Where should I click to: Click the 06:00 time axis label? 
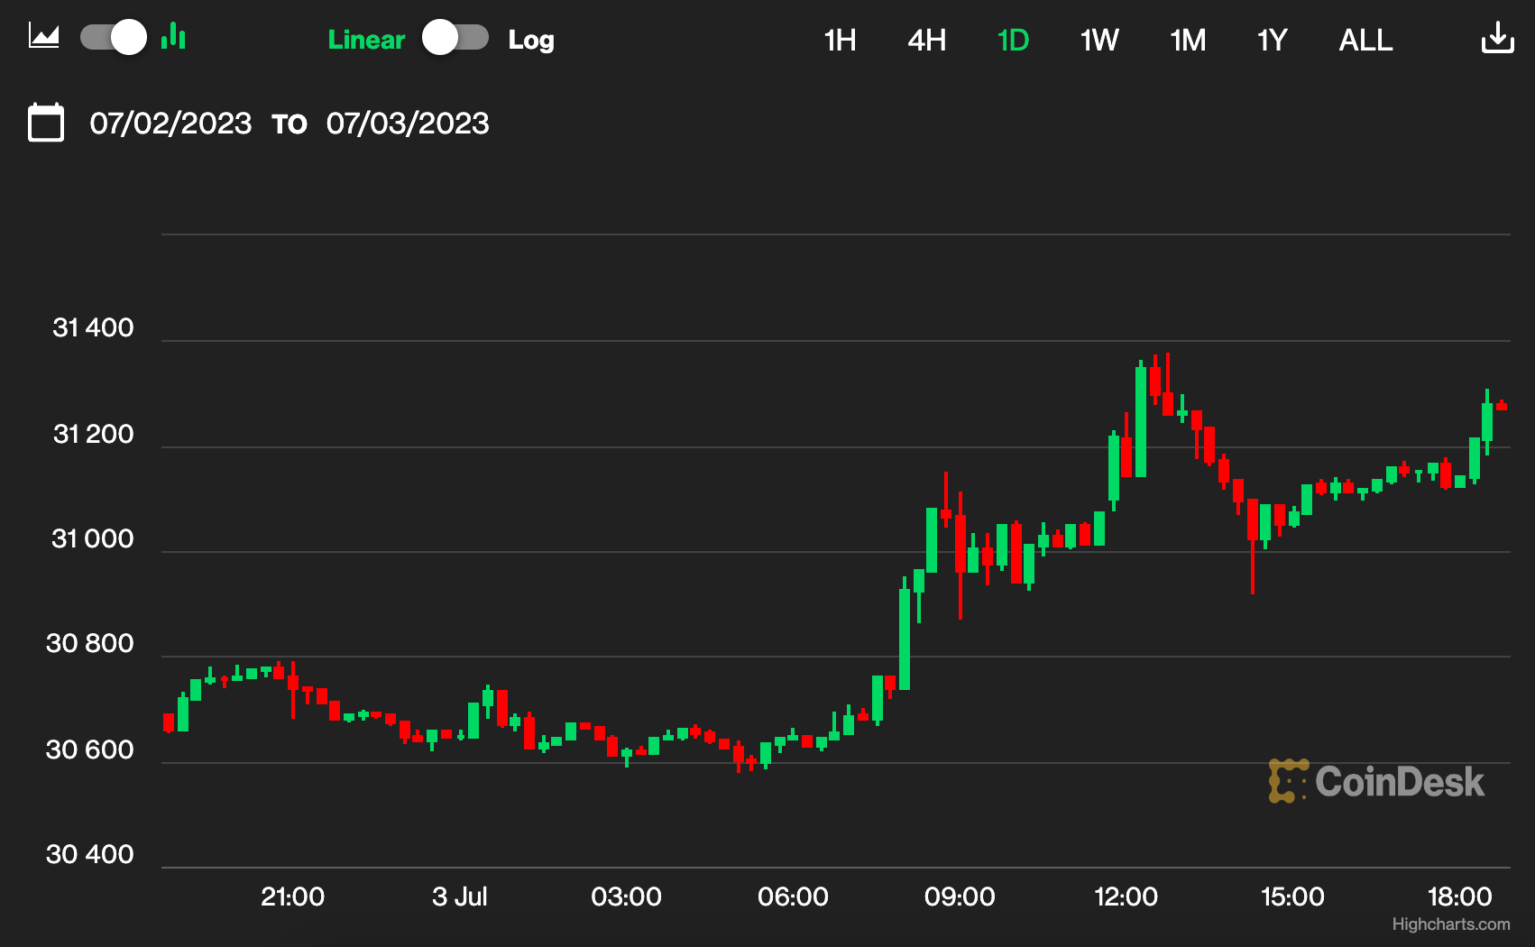click(x=793, y=896)
